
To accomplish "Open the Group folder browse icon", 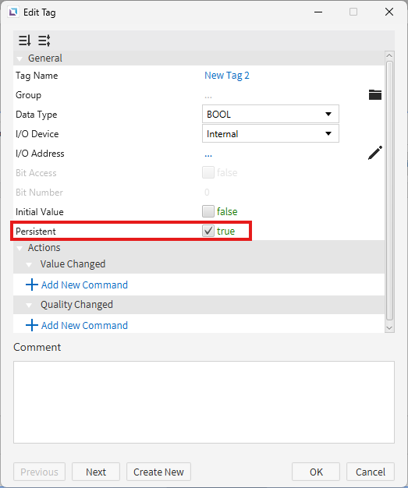I will (x=375, y=94).
